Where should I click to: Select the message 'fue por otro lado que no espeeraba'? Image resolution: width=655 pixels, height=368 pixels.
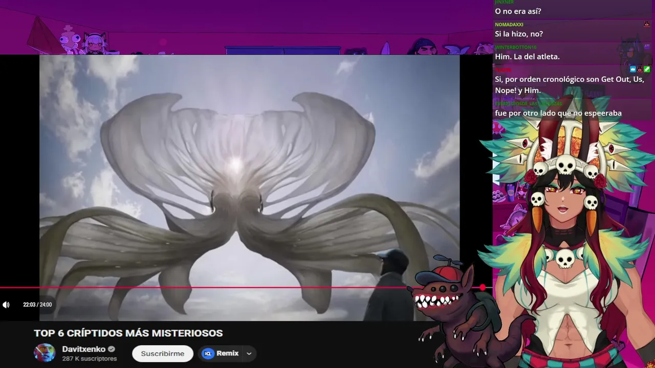click(x=558, y=113)
